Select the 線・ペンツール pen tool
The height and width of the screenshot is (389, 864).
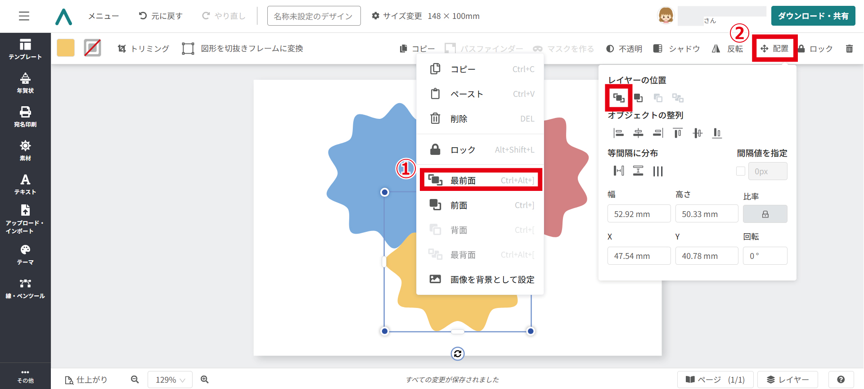pyautogui.click(x=25, y=288)
